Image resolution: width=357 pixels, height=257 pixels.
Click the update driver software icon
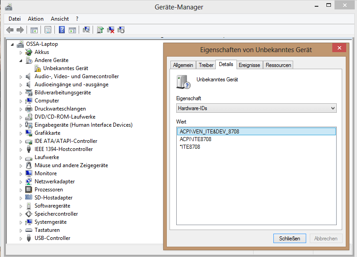click(100, 30)
